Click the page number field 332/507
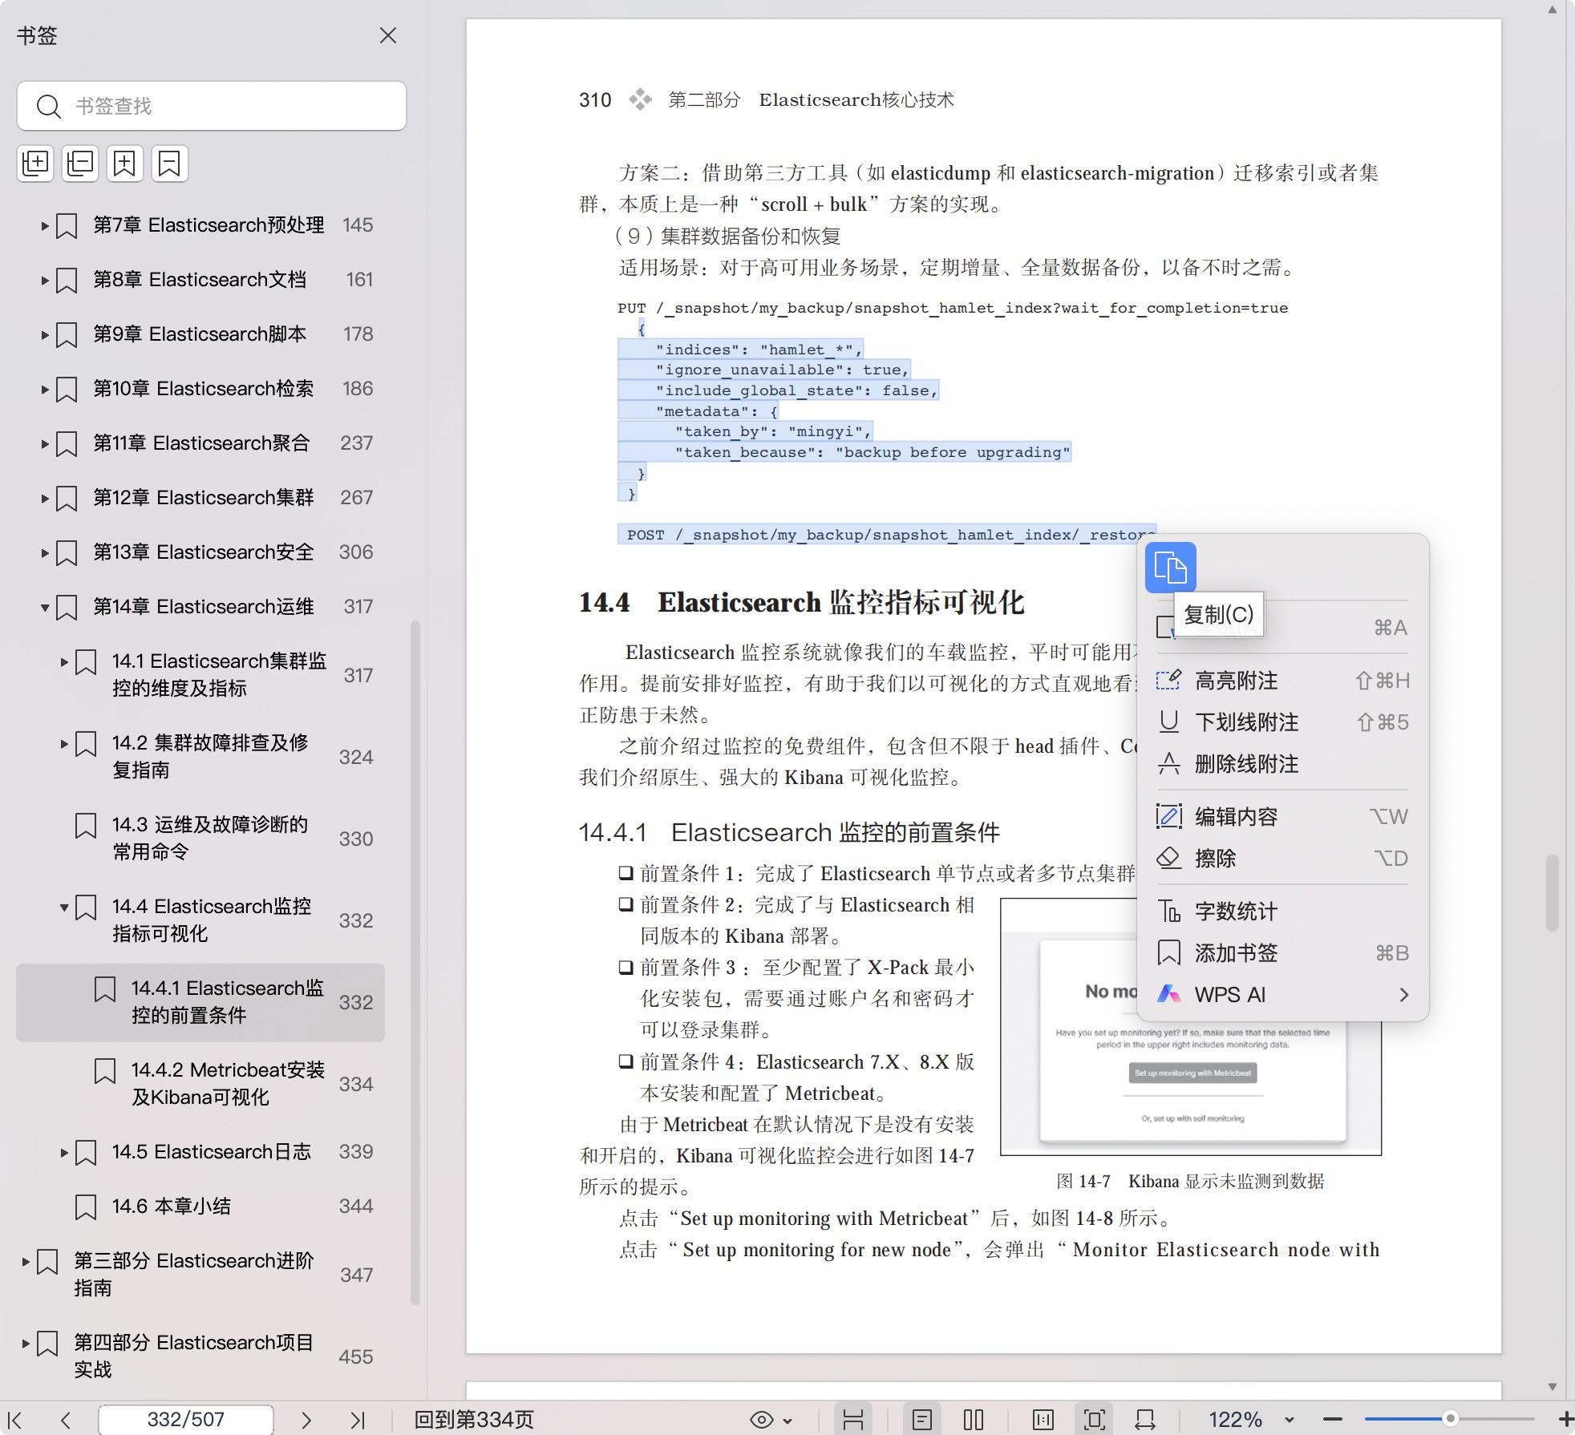Screen dimensions: 1575x1435 (x=186, y=1419)
